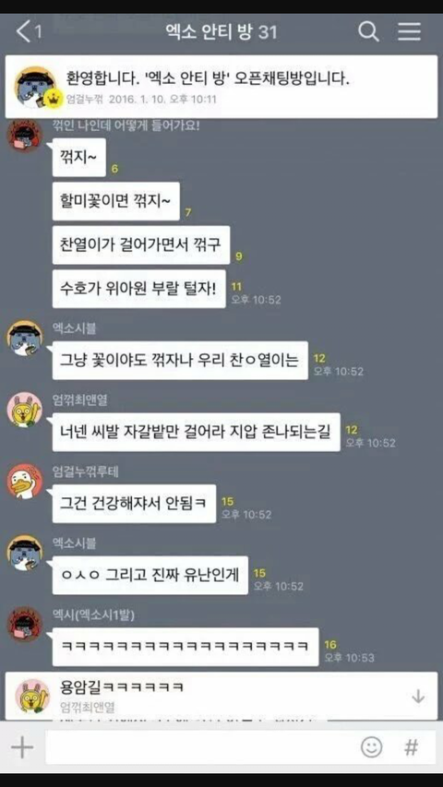
Task: Open the 엄걸누꺾루테 duck avatar
Action: (x=25, y=482)
